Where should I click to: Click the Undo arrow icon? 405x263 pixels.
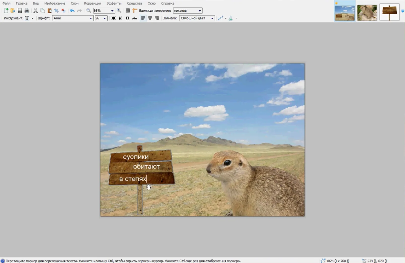[x=72, y=11]
